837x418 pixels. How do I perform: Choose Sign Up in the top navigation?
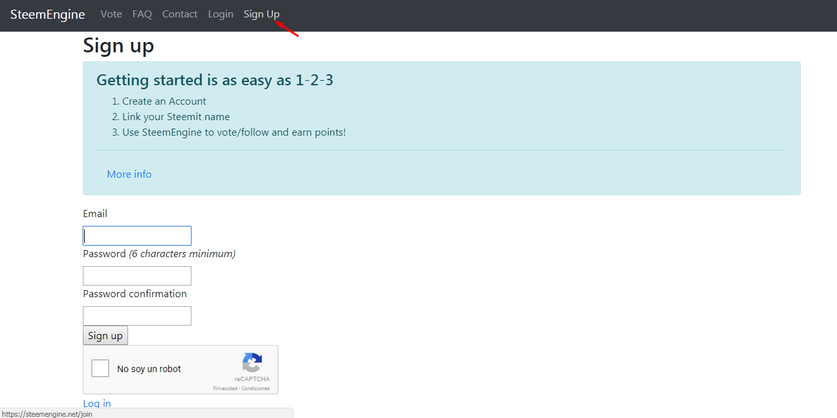click(x=262, y=14)
